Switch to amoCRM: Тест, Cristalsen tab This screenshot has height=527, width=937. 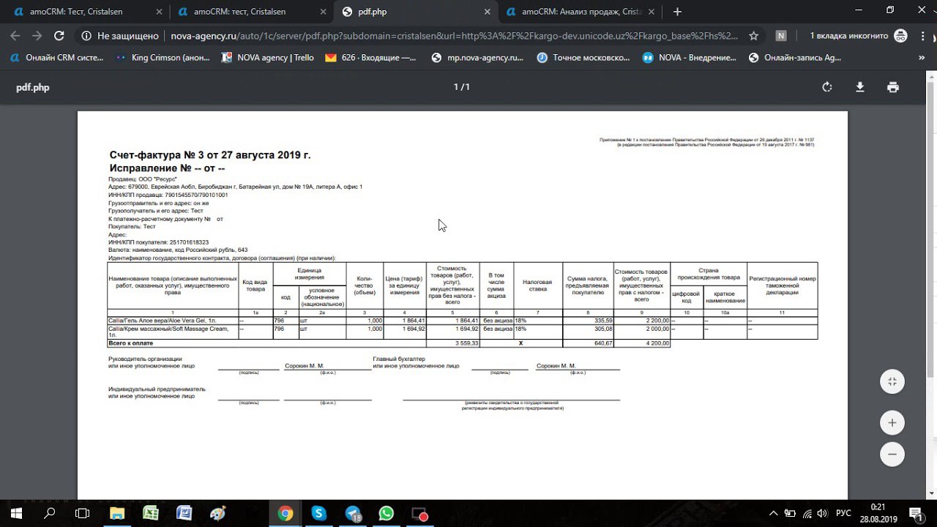click(x=86, y=12)
